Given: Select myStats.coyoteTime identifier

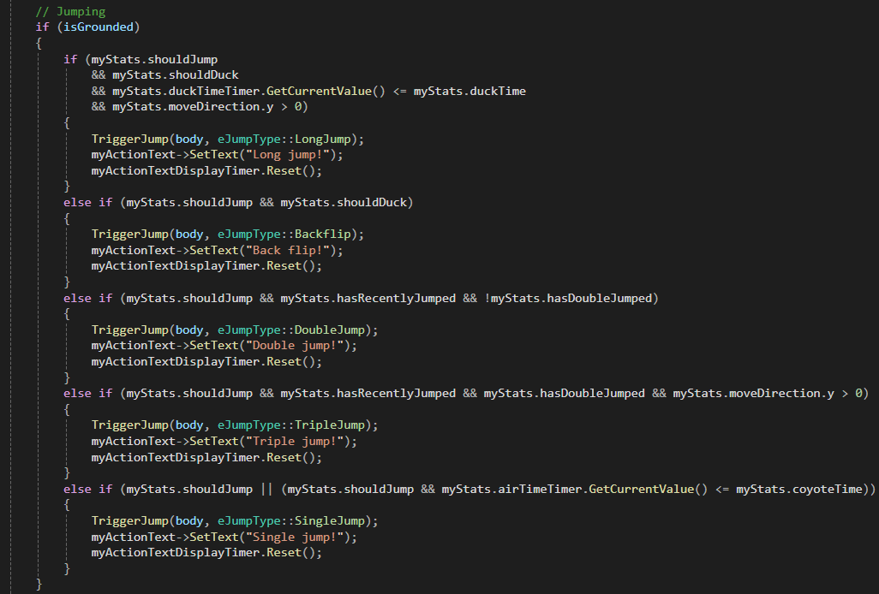Looking at the screenshot, I should point(799,490).
